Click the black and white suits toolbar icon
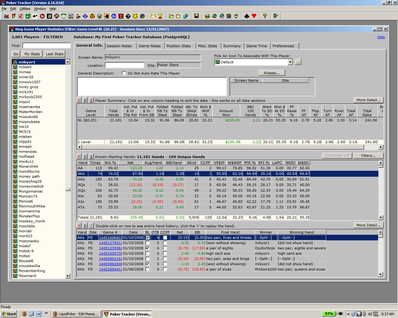The width and height of the screenshot is (398, 318). (x=35, y=16)
